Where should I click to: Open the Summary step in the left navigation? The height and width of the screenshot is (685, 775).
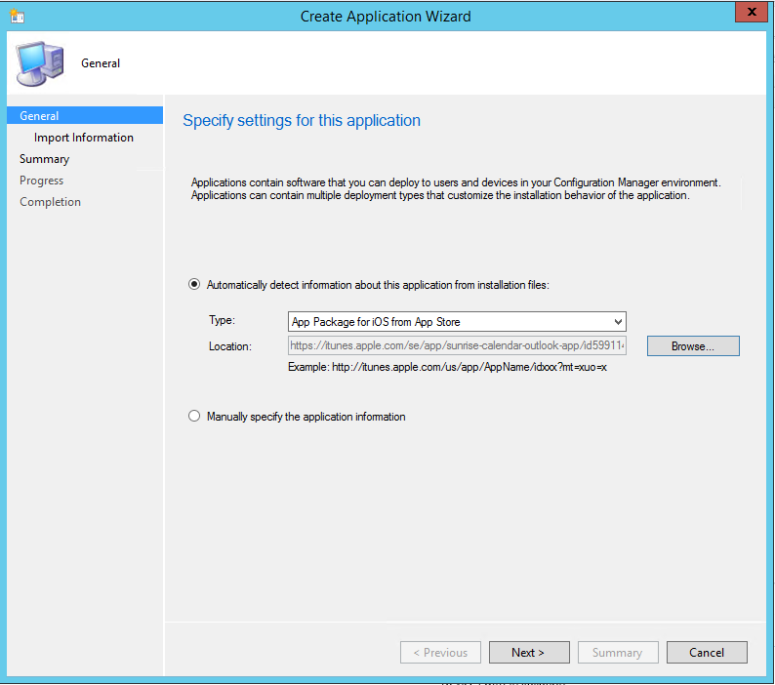pyautogui.click(x=44, y=159)
